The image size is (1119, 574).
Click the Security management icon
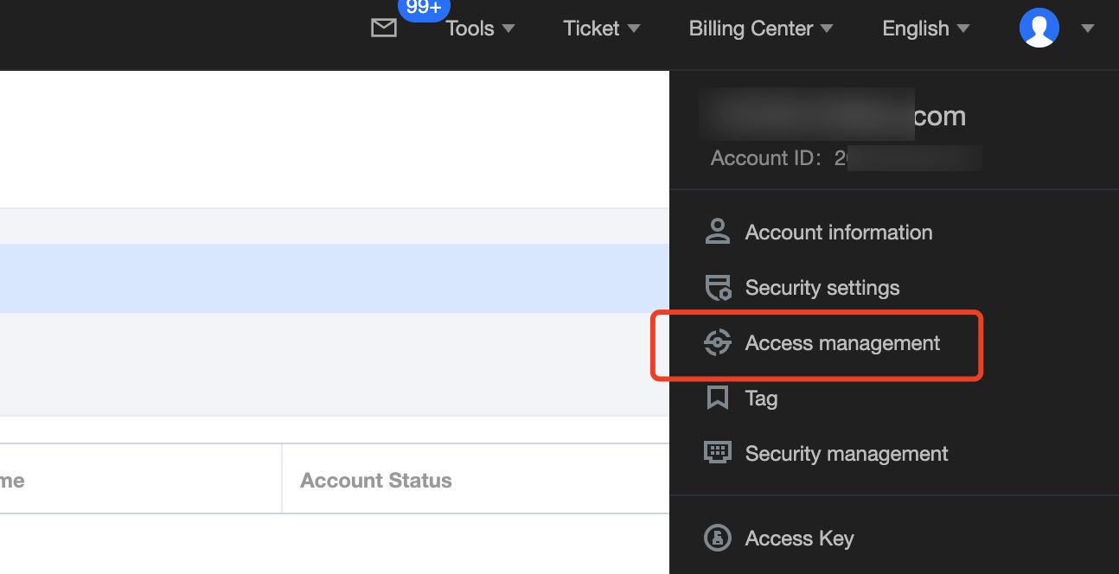coord(717,453)
